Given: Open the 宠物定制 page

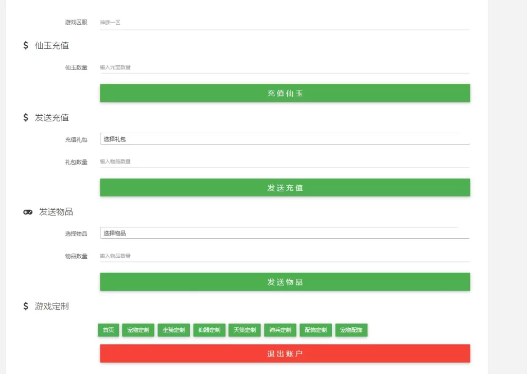Looking at the screenshot, I should click(x=138, y=330).
